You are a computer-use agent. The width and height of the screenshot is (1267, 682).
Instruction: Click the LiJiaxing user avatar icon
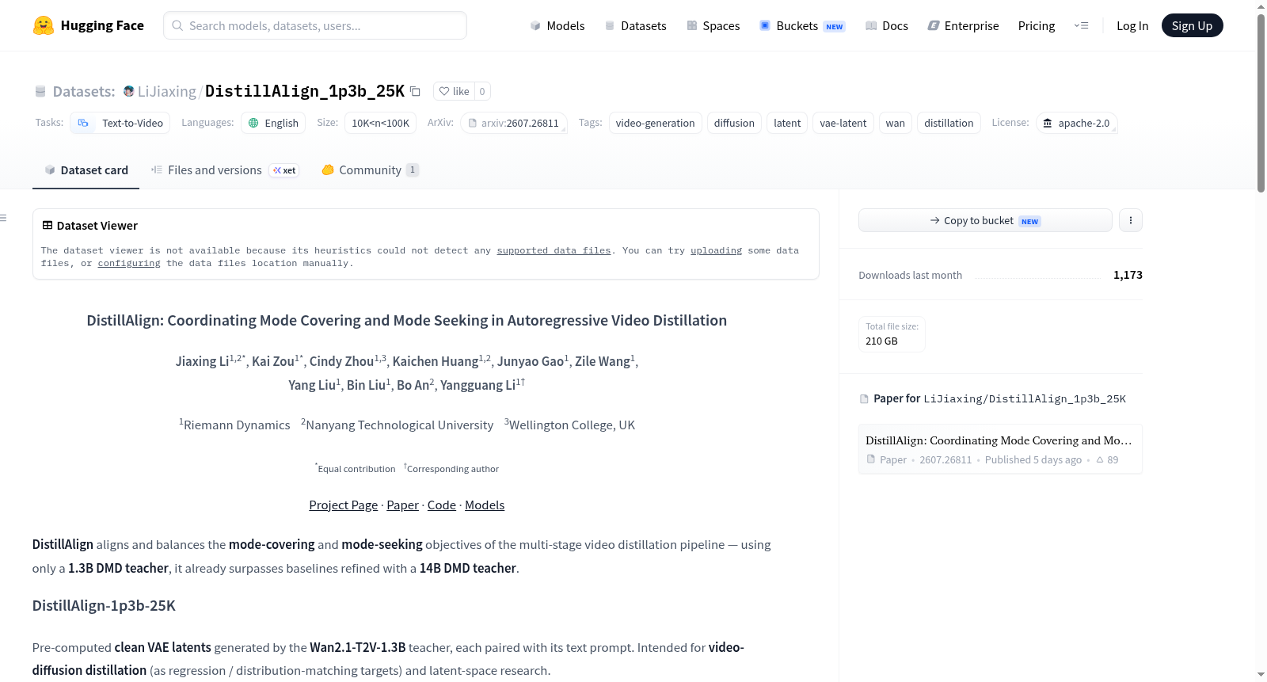click(x=129, y=91)
